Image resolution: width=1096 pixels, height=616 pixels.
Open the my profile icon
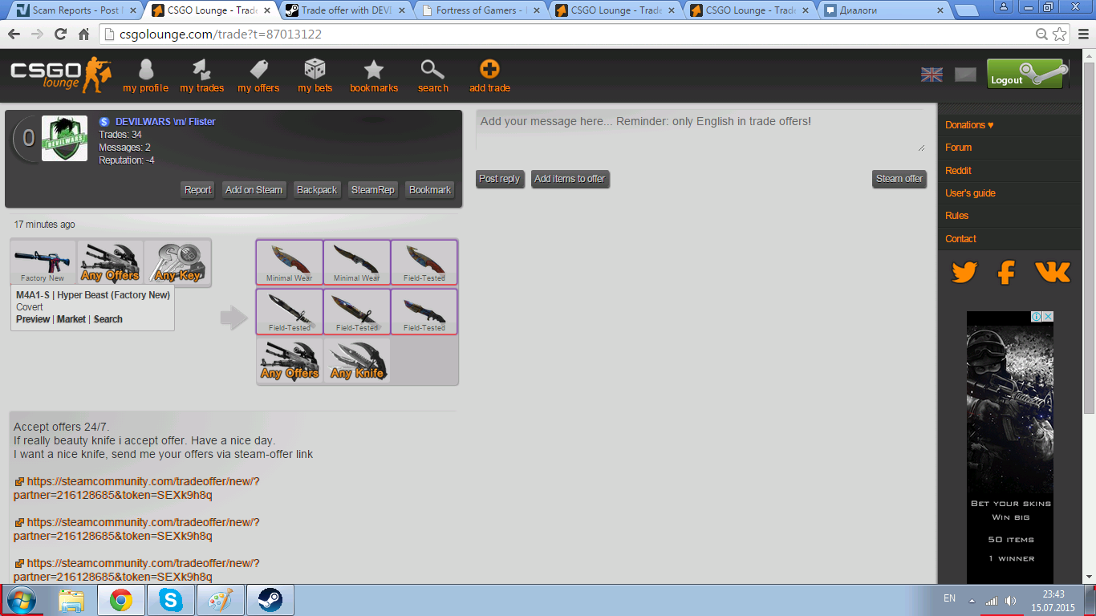145,71
